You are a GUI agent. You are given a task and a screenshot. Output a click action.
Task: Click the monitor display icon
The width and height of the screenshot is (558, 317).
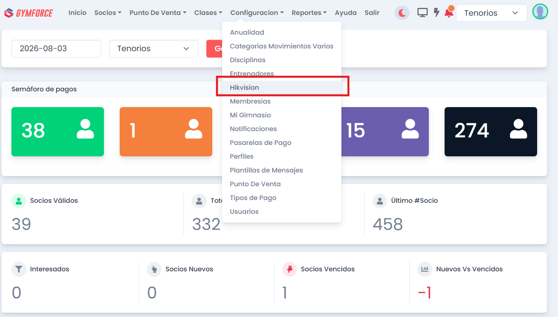pyautogui.click(x=423, y=13)
